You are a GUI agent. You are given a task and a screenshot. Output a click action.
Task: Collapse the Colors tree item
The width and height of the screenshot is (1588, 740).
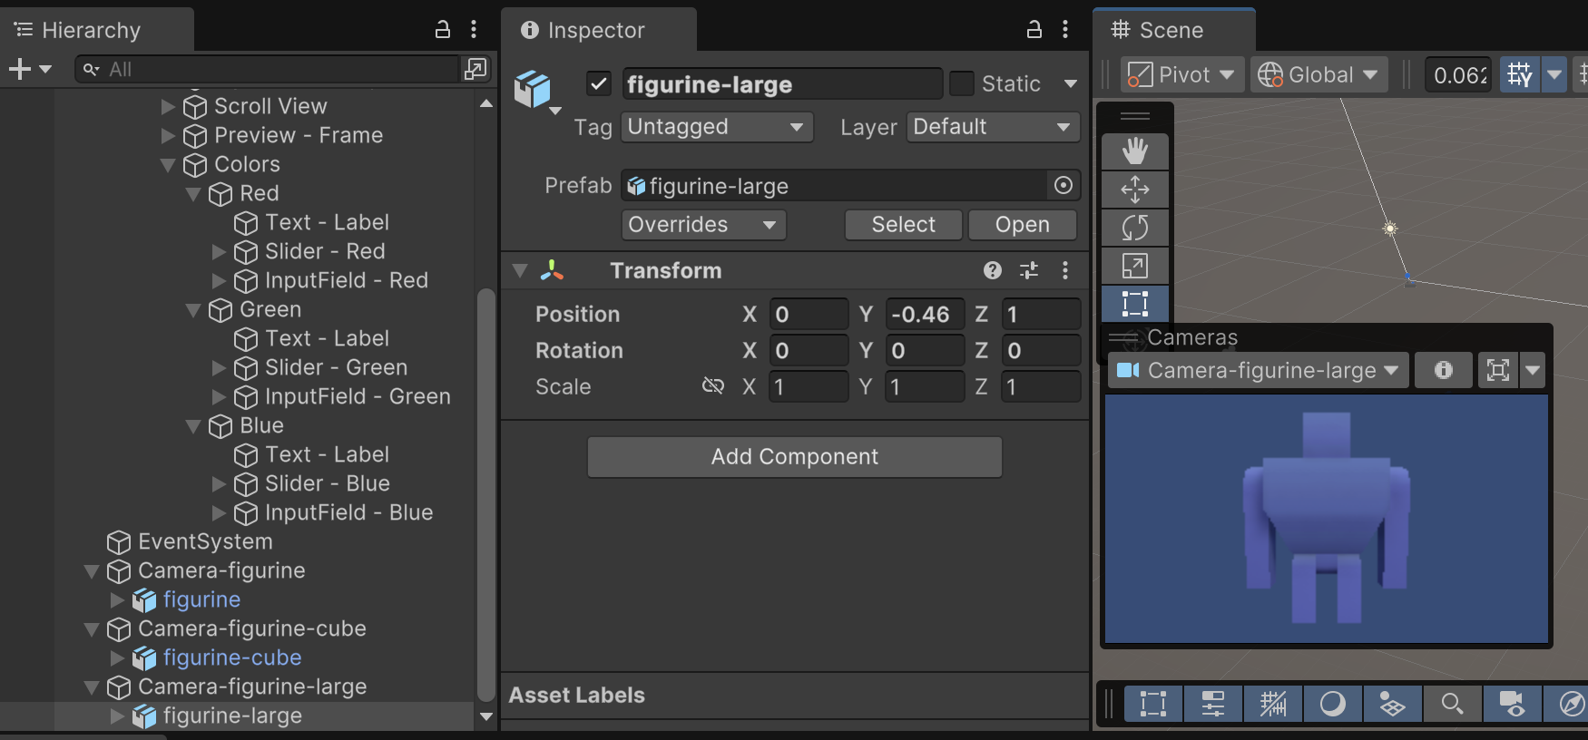coord(168,165)
